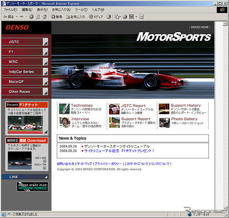Screen dimensions: 229x218
Task: Open the Technology section link
Action: [x=82, y=105]
